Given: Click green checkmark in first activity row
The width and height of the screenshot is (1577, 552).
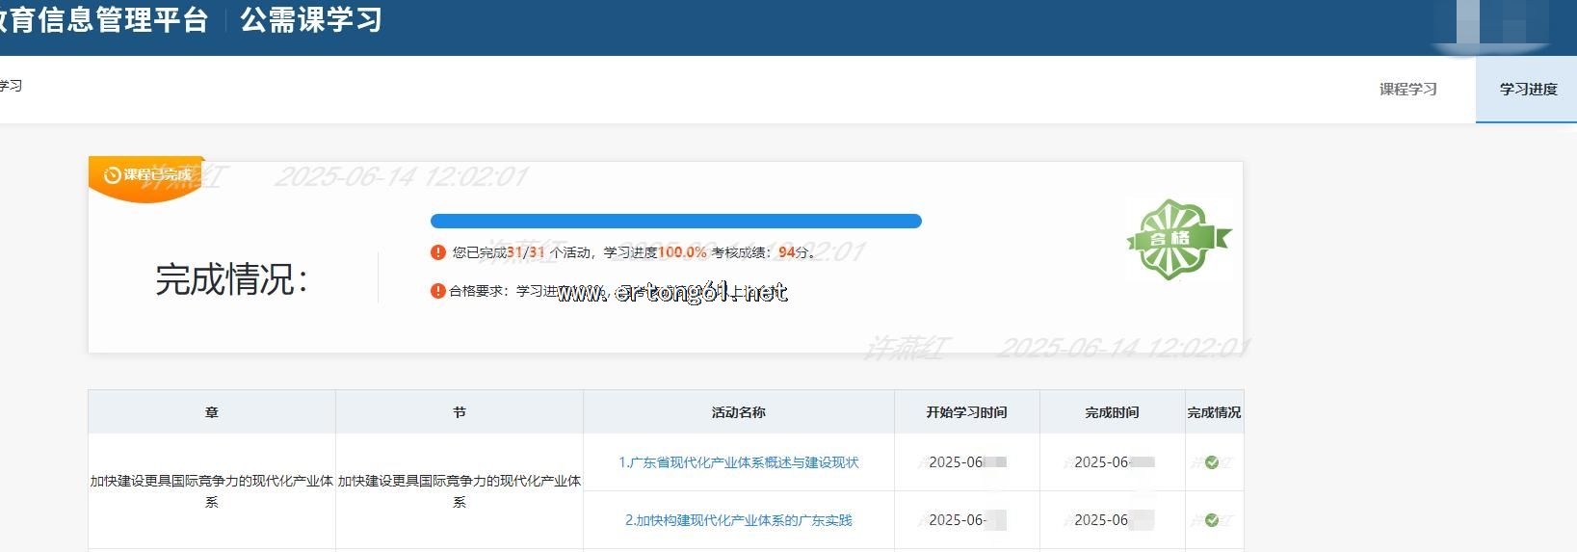Looking at the screenshot, I should pos(1212,462).
